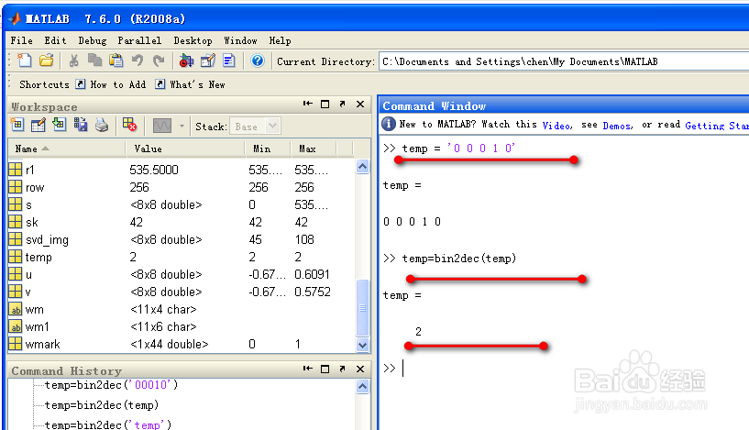Sort workspace by Name column header
Image resolution: width=749 pixels, height=430 pixels.
click(67, 149)
